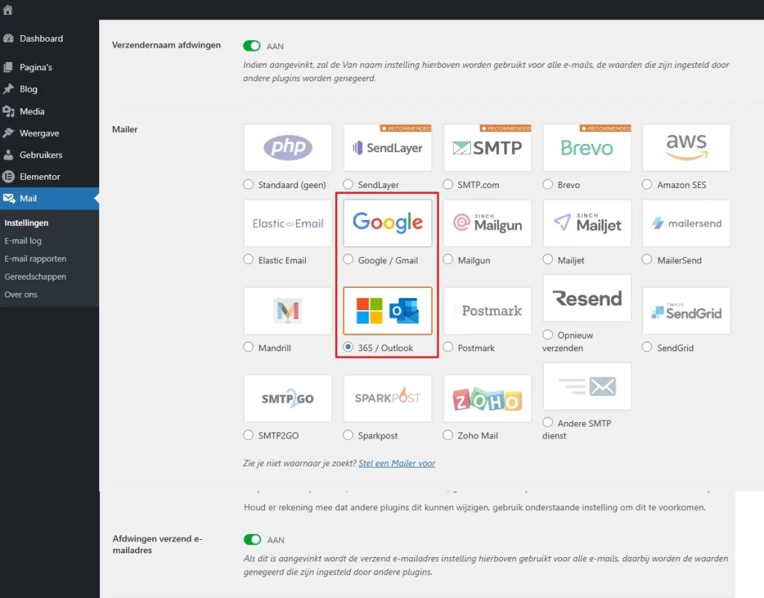The image size is (764, 598).
Task: Click the Mailjet logo tile
Action: click(587, 223)
